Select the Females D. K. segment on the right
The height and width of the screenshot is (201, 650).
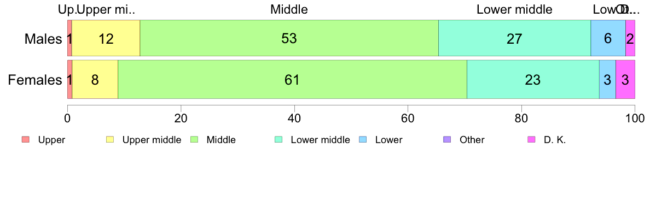tap(625, 79)
